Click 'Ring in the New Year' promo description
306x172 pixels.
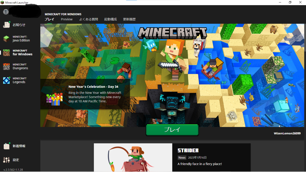(x=95, y=97)
